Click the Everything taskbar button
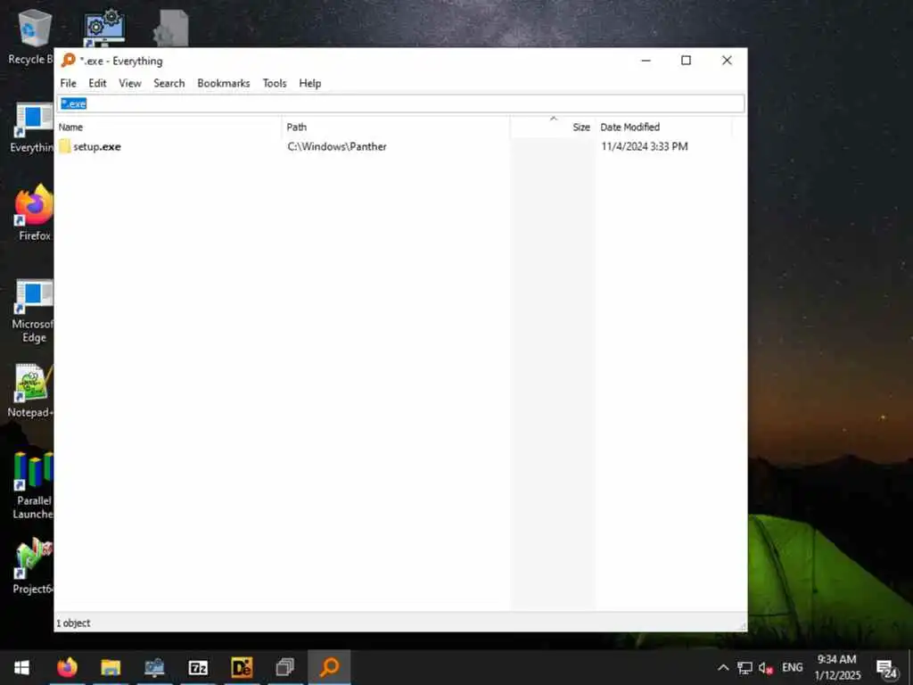The image size is (913, 685). [x=329, y=667]
